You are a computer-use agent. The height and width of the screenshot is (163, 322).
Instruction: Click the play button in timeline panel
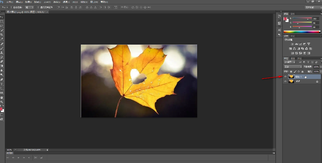click(x=19, y=158)
